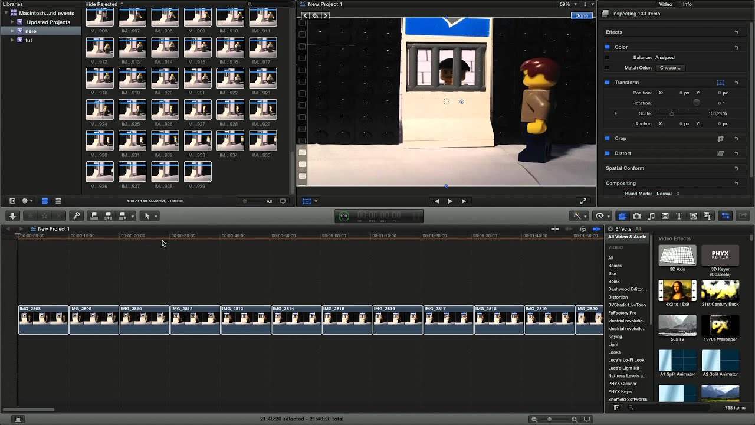Select the Keying effects category
This screenshot has width=755, height=425.
615,336
